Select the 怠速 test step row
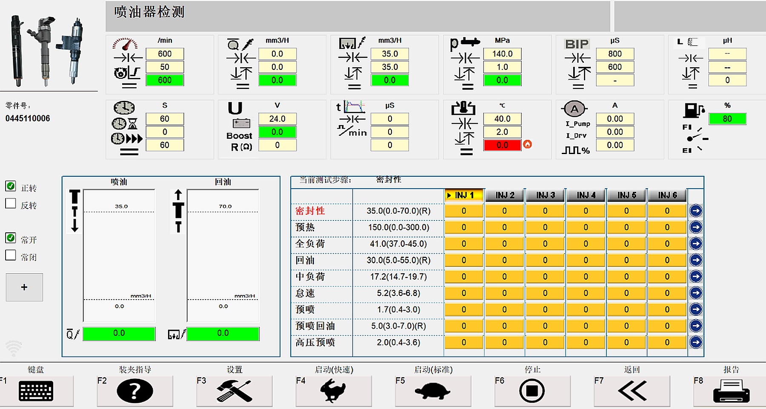This screenshot has width=766, height=409. pyautogui.click(x=305, y=293)
